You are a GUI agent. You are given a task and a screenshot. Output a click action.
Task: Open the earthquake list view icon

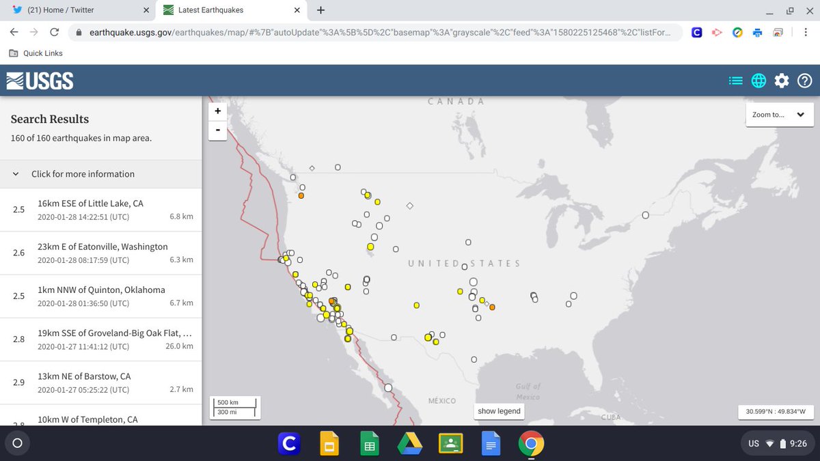pos(735,81)
